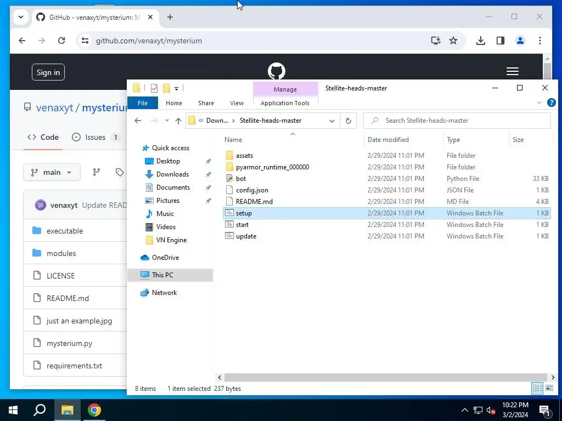Open recent locations dropdown in Explorer

[x=167, y=121]
